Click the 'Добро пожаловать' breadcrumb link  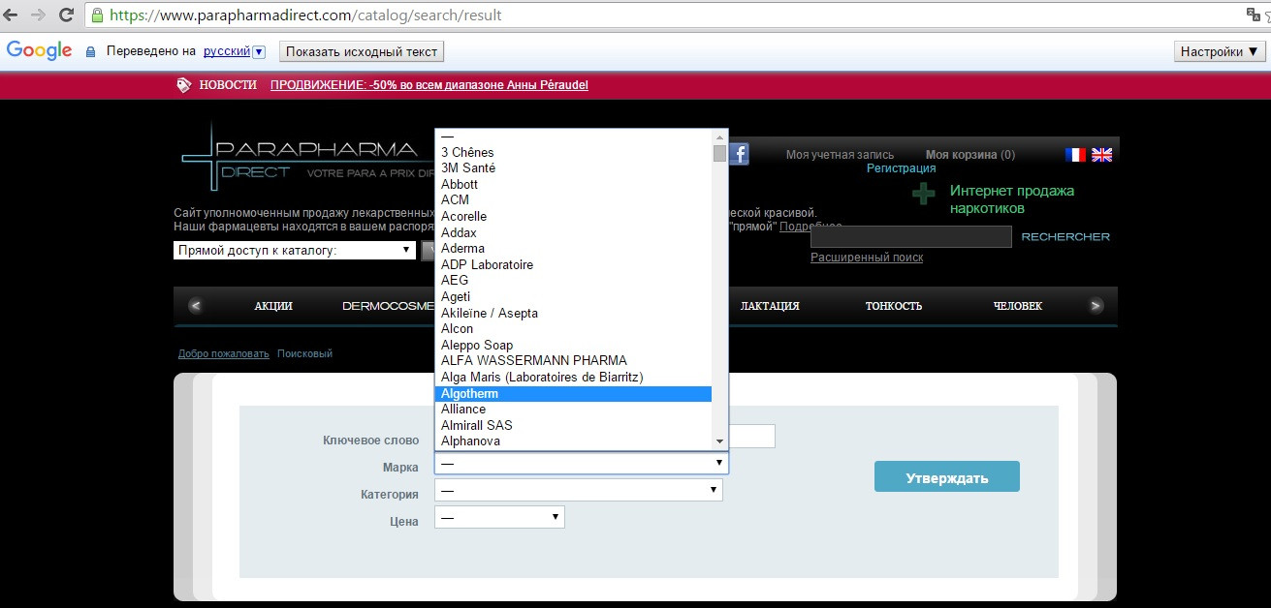[x=224, y=353]
